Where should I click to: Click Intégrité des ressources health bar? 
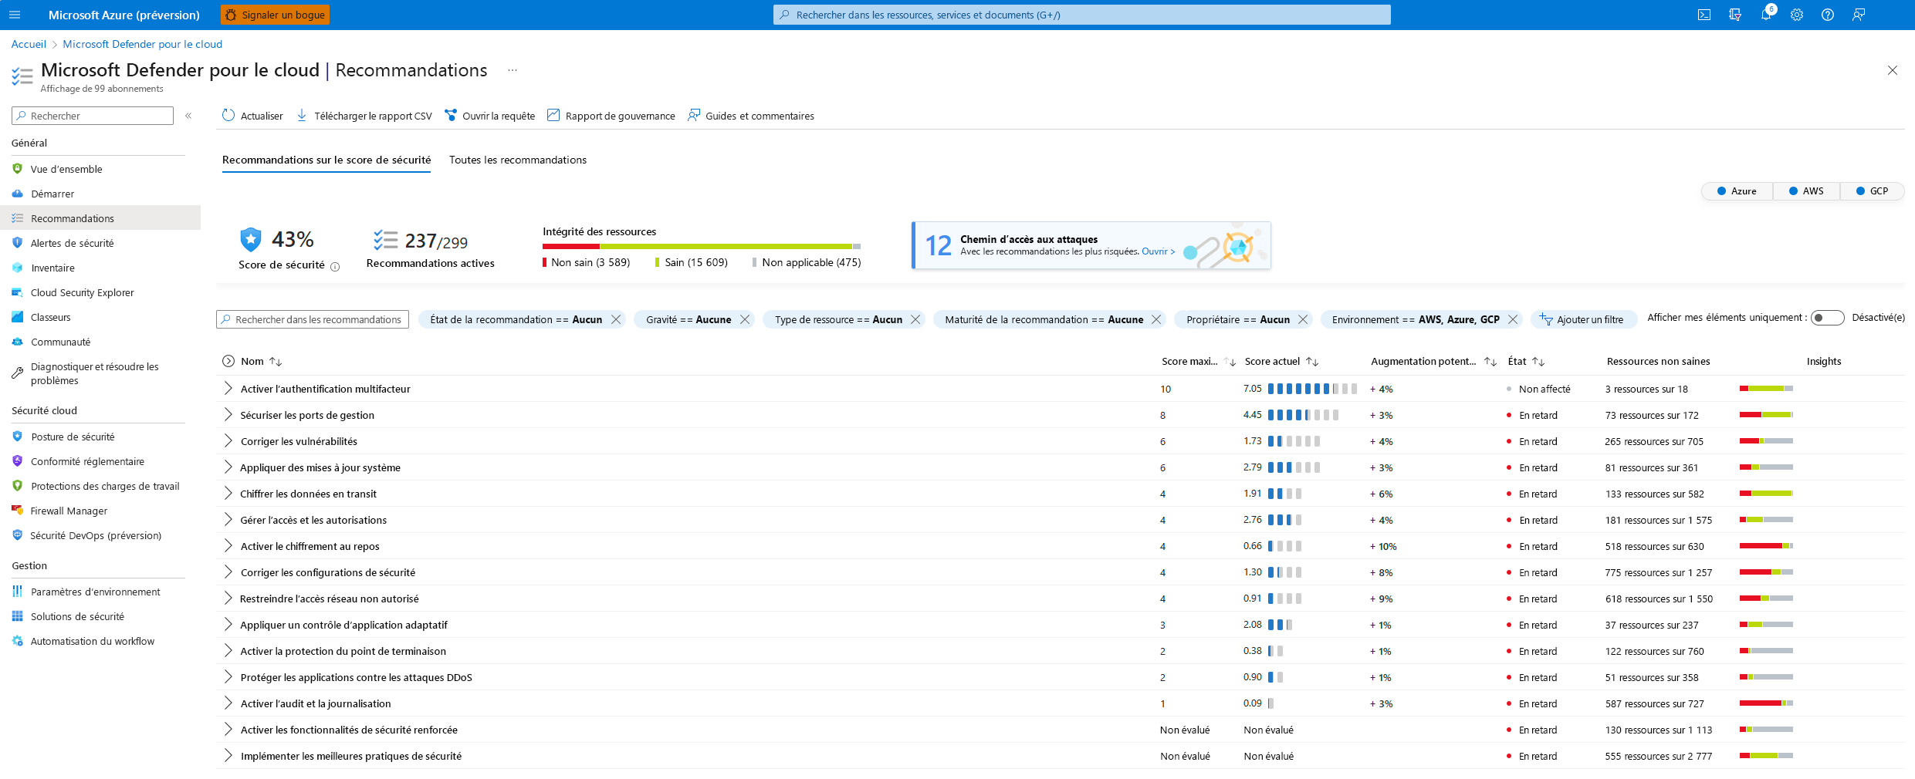click(702, 246)
